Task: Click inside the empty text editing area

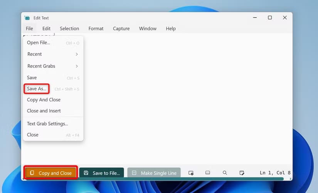Action: tap(185, 100)
